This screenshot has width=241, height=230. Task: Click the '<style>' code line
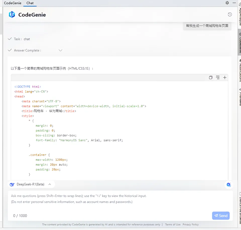pyautogui.click(x=28, y=116)
